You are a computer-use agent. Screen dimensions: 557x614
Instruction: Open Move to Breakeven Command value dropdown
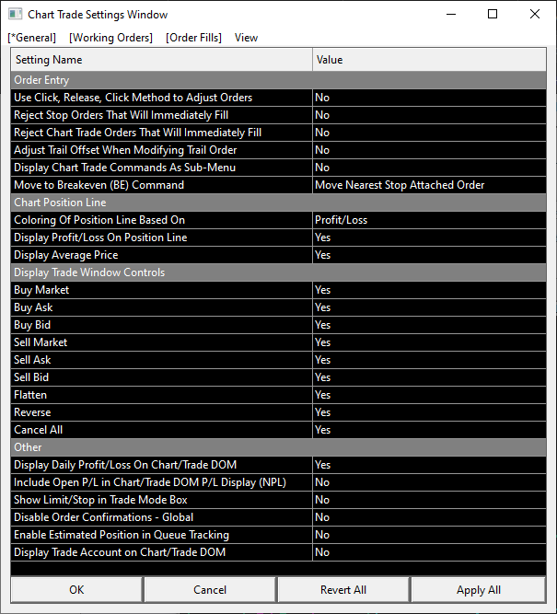tap(429, 185)
